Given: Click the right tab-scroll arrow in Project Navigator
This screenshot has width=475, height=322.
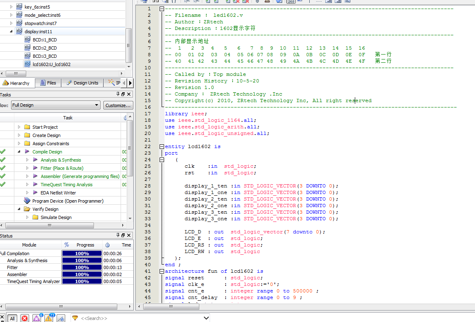Looking at the screenshot, I should tap(130, 83).
